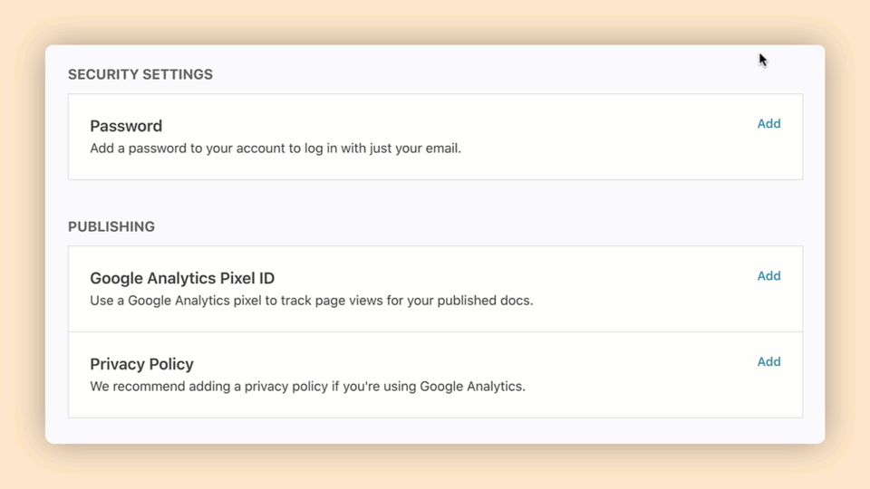Image resolution: width=870 pixels, height=489 pixels.
Task: Click the Security Settings section heading
Action: coord(140,74)
